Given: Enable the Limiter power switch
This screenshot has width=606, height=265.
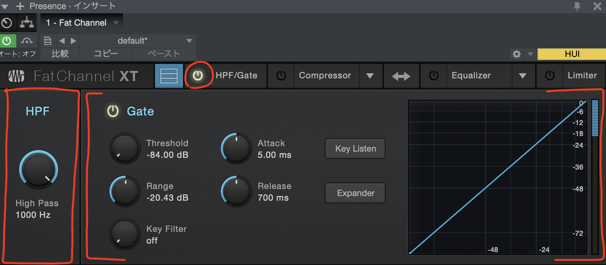Looking at the screenshot, I should [550, 76].
